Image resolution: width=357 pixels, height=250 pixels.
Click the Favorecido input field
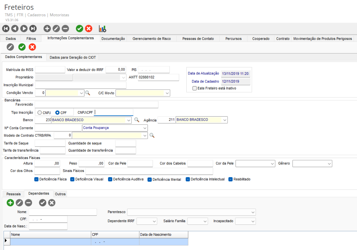pyautogui.click(x=96, y=105)
